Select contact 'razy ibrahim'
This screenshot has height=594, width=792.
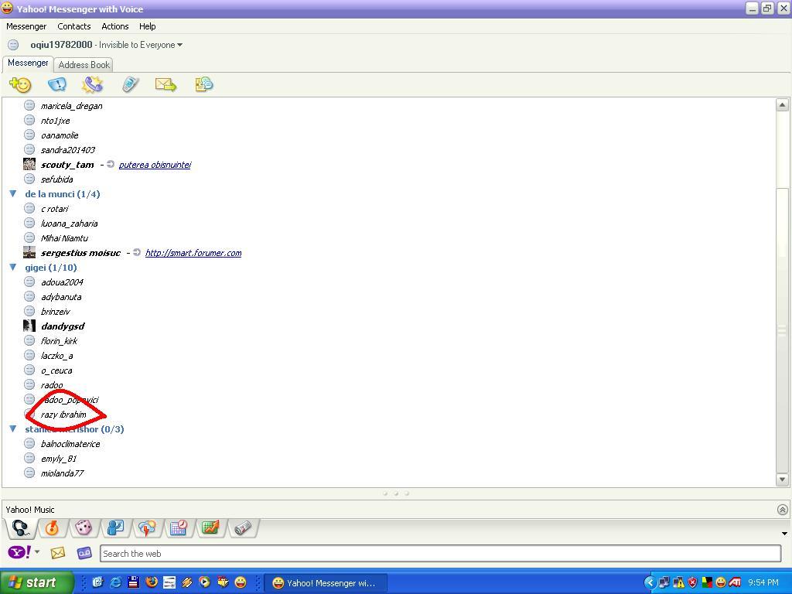63,415
